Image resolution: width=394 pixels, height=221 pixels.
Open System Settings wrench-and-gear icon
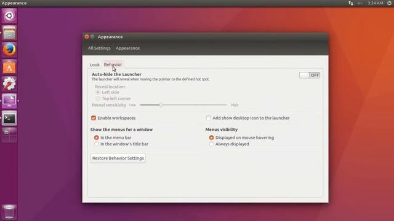(9, 83)
